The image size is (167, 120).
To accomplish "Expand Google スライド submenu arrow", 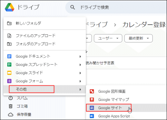I will (x=80, y=73).
